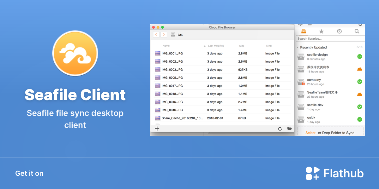This screenshot has width=379, height=189.
Task: Click the library icon of quick
Action: 301,120
